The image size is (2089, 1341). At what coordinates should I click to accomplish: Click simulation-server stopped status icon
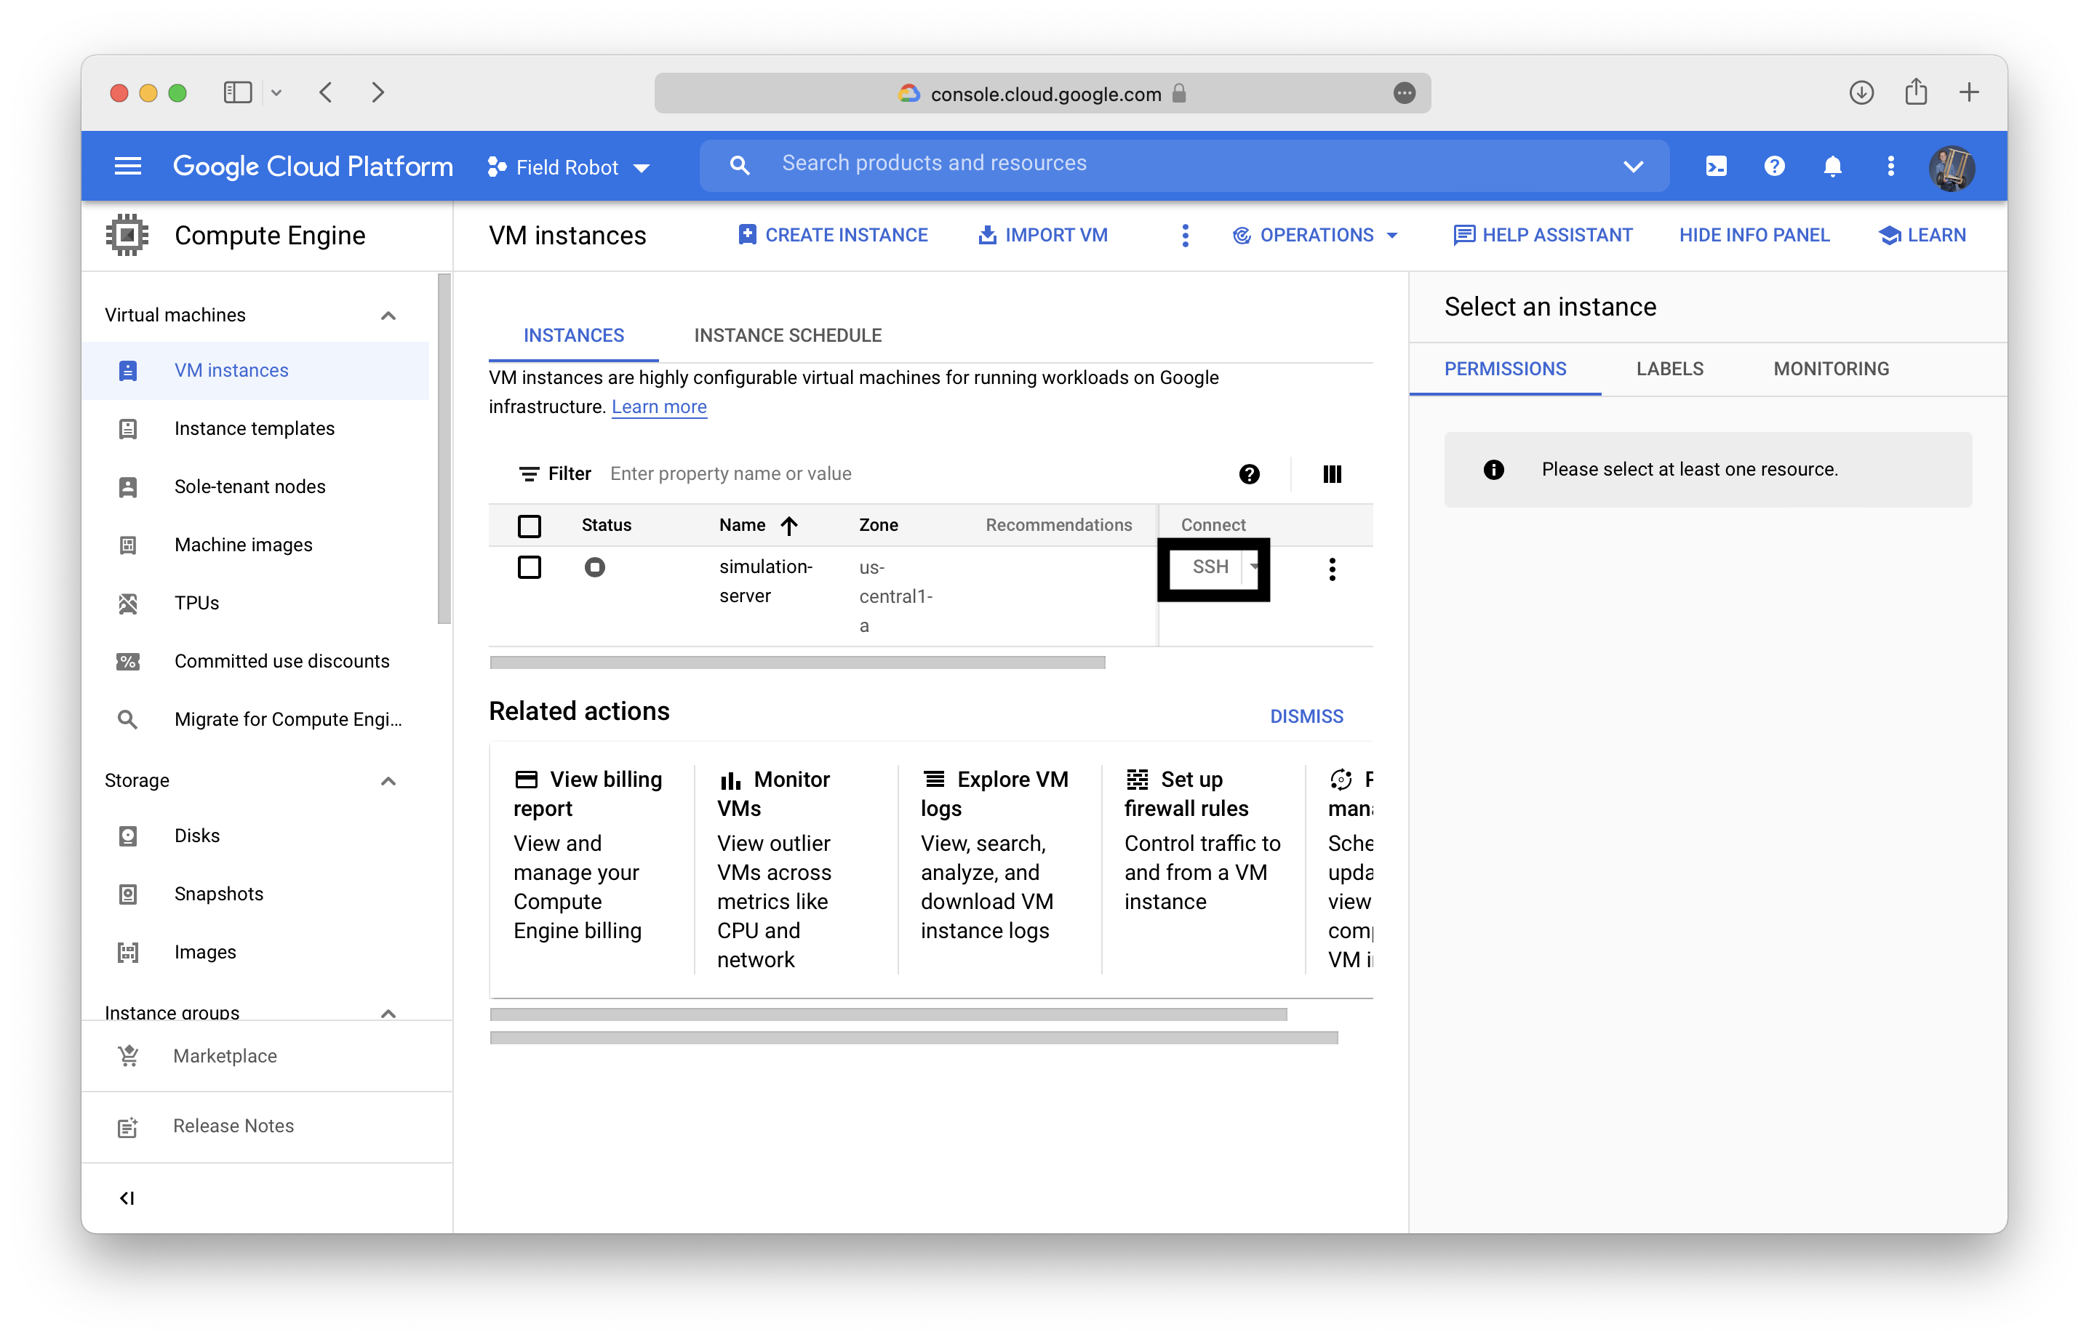coord(594,567)
